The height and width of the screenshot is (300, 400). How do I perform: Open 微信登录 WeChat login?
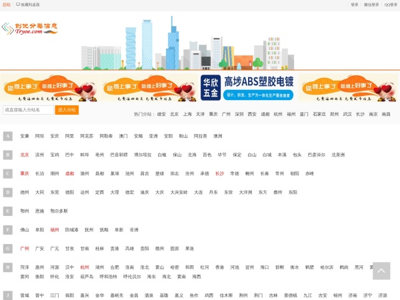tap(371, 4)
